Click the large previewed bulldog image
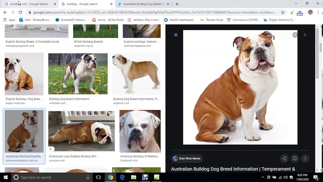 240,87
